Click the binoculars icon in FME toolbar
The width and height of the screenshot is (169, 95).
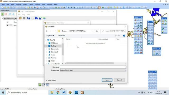[x=36, y=18]
